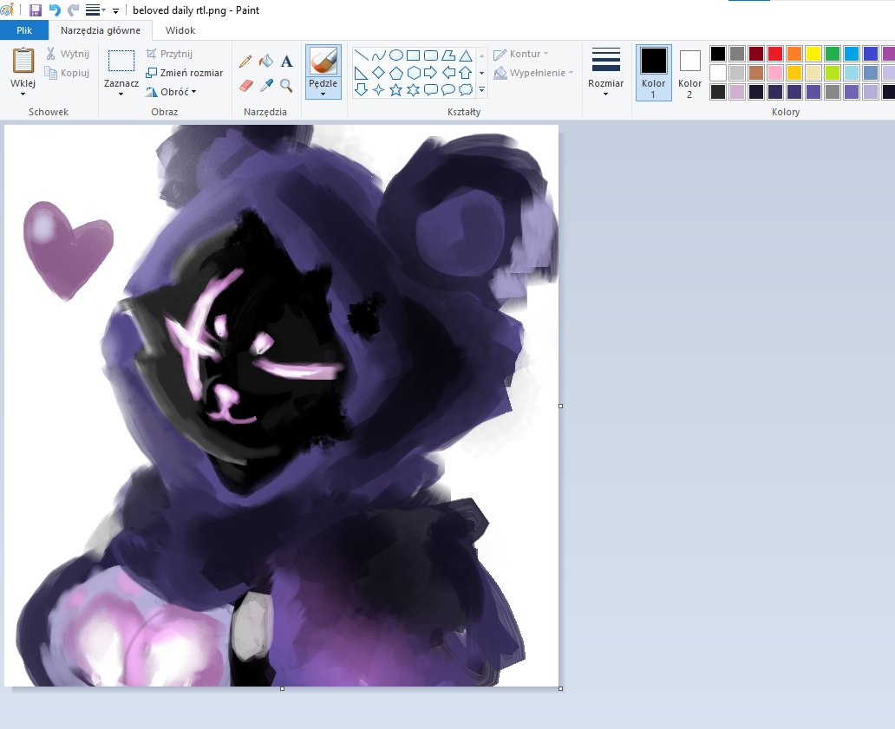Open the Plik file menu
Viewport: 895px width, 729px height.
click(24, 30)
